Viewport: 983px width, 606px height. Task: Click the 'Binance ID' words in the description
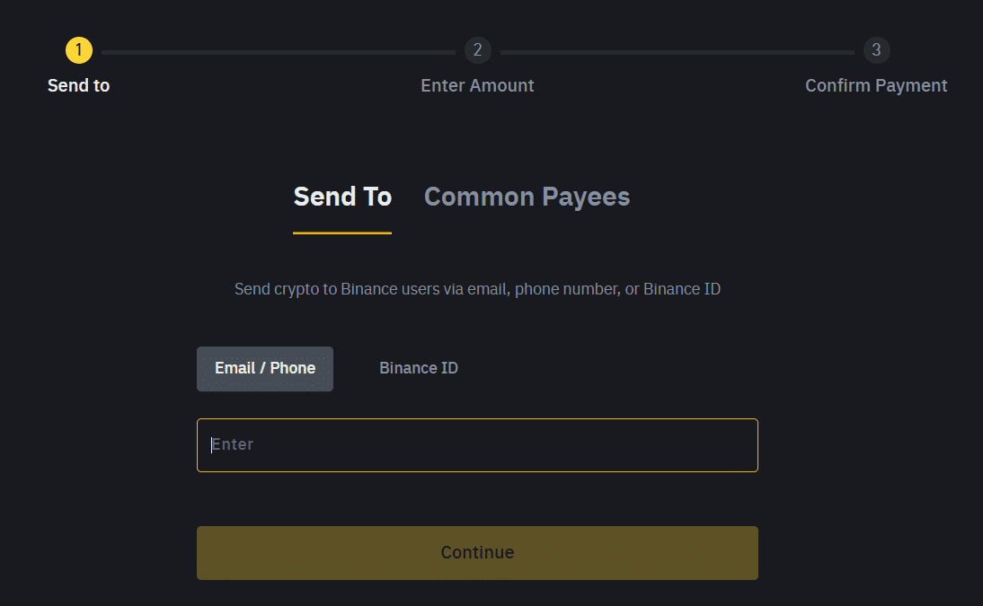point(682,289)
